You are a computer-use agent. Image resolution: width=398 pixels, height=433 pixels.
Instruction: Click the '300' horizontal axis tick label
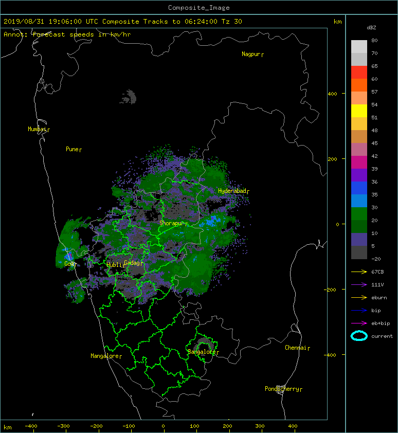260,426
